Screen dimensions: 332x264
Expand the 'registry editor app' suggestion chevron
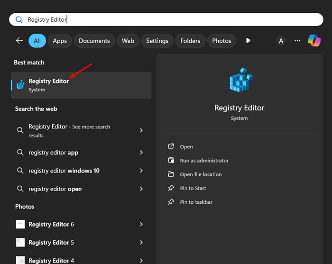coord(141,153)
